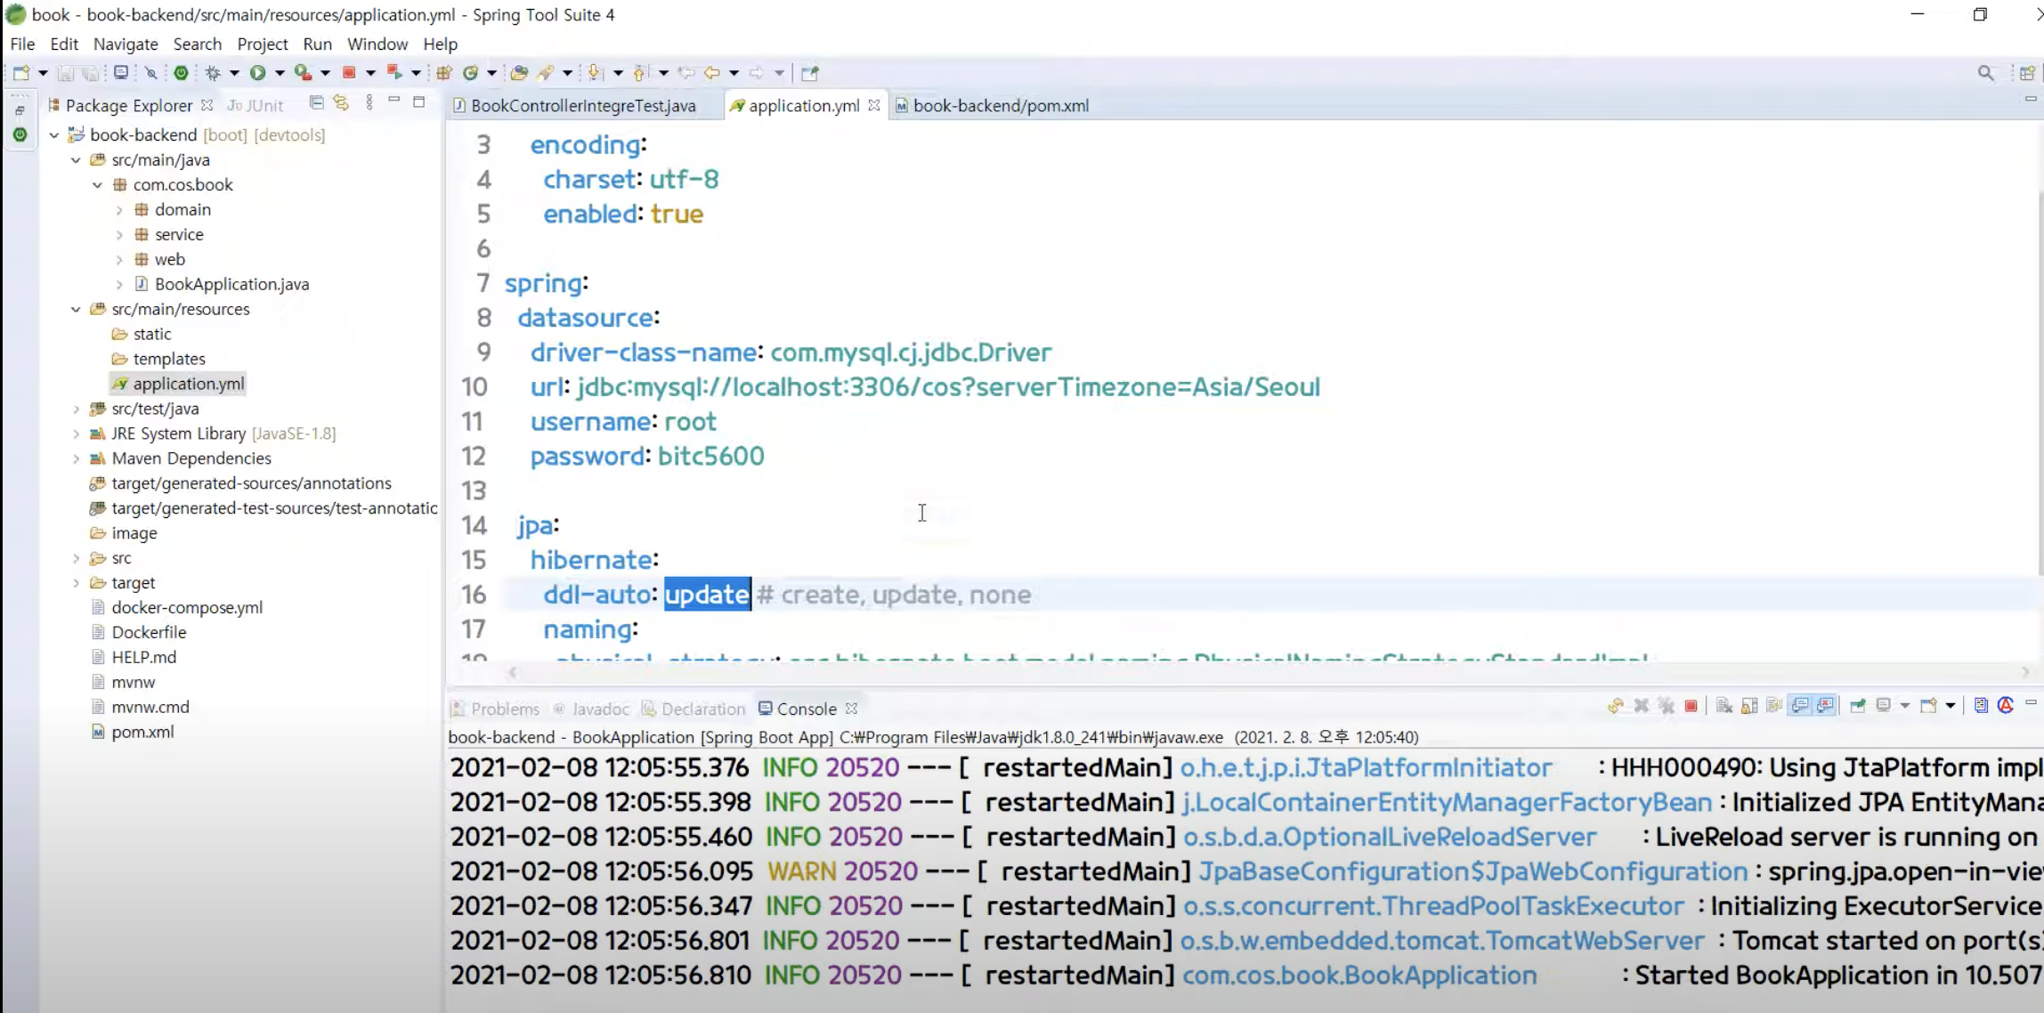Open the dropdown arrow beside the Run button

coord(280,73)
